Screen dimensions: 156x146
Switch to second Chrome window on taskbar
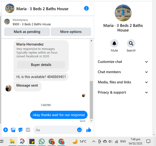click(x=61, y=141)
